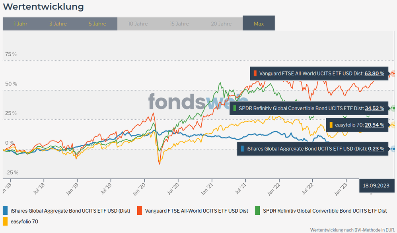
Task: Toggle easyfolio 70 legend entry
Action: (x=24, y=221)
